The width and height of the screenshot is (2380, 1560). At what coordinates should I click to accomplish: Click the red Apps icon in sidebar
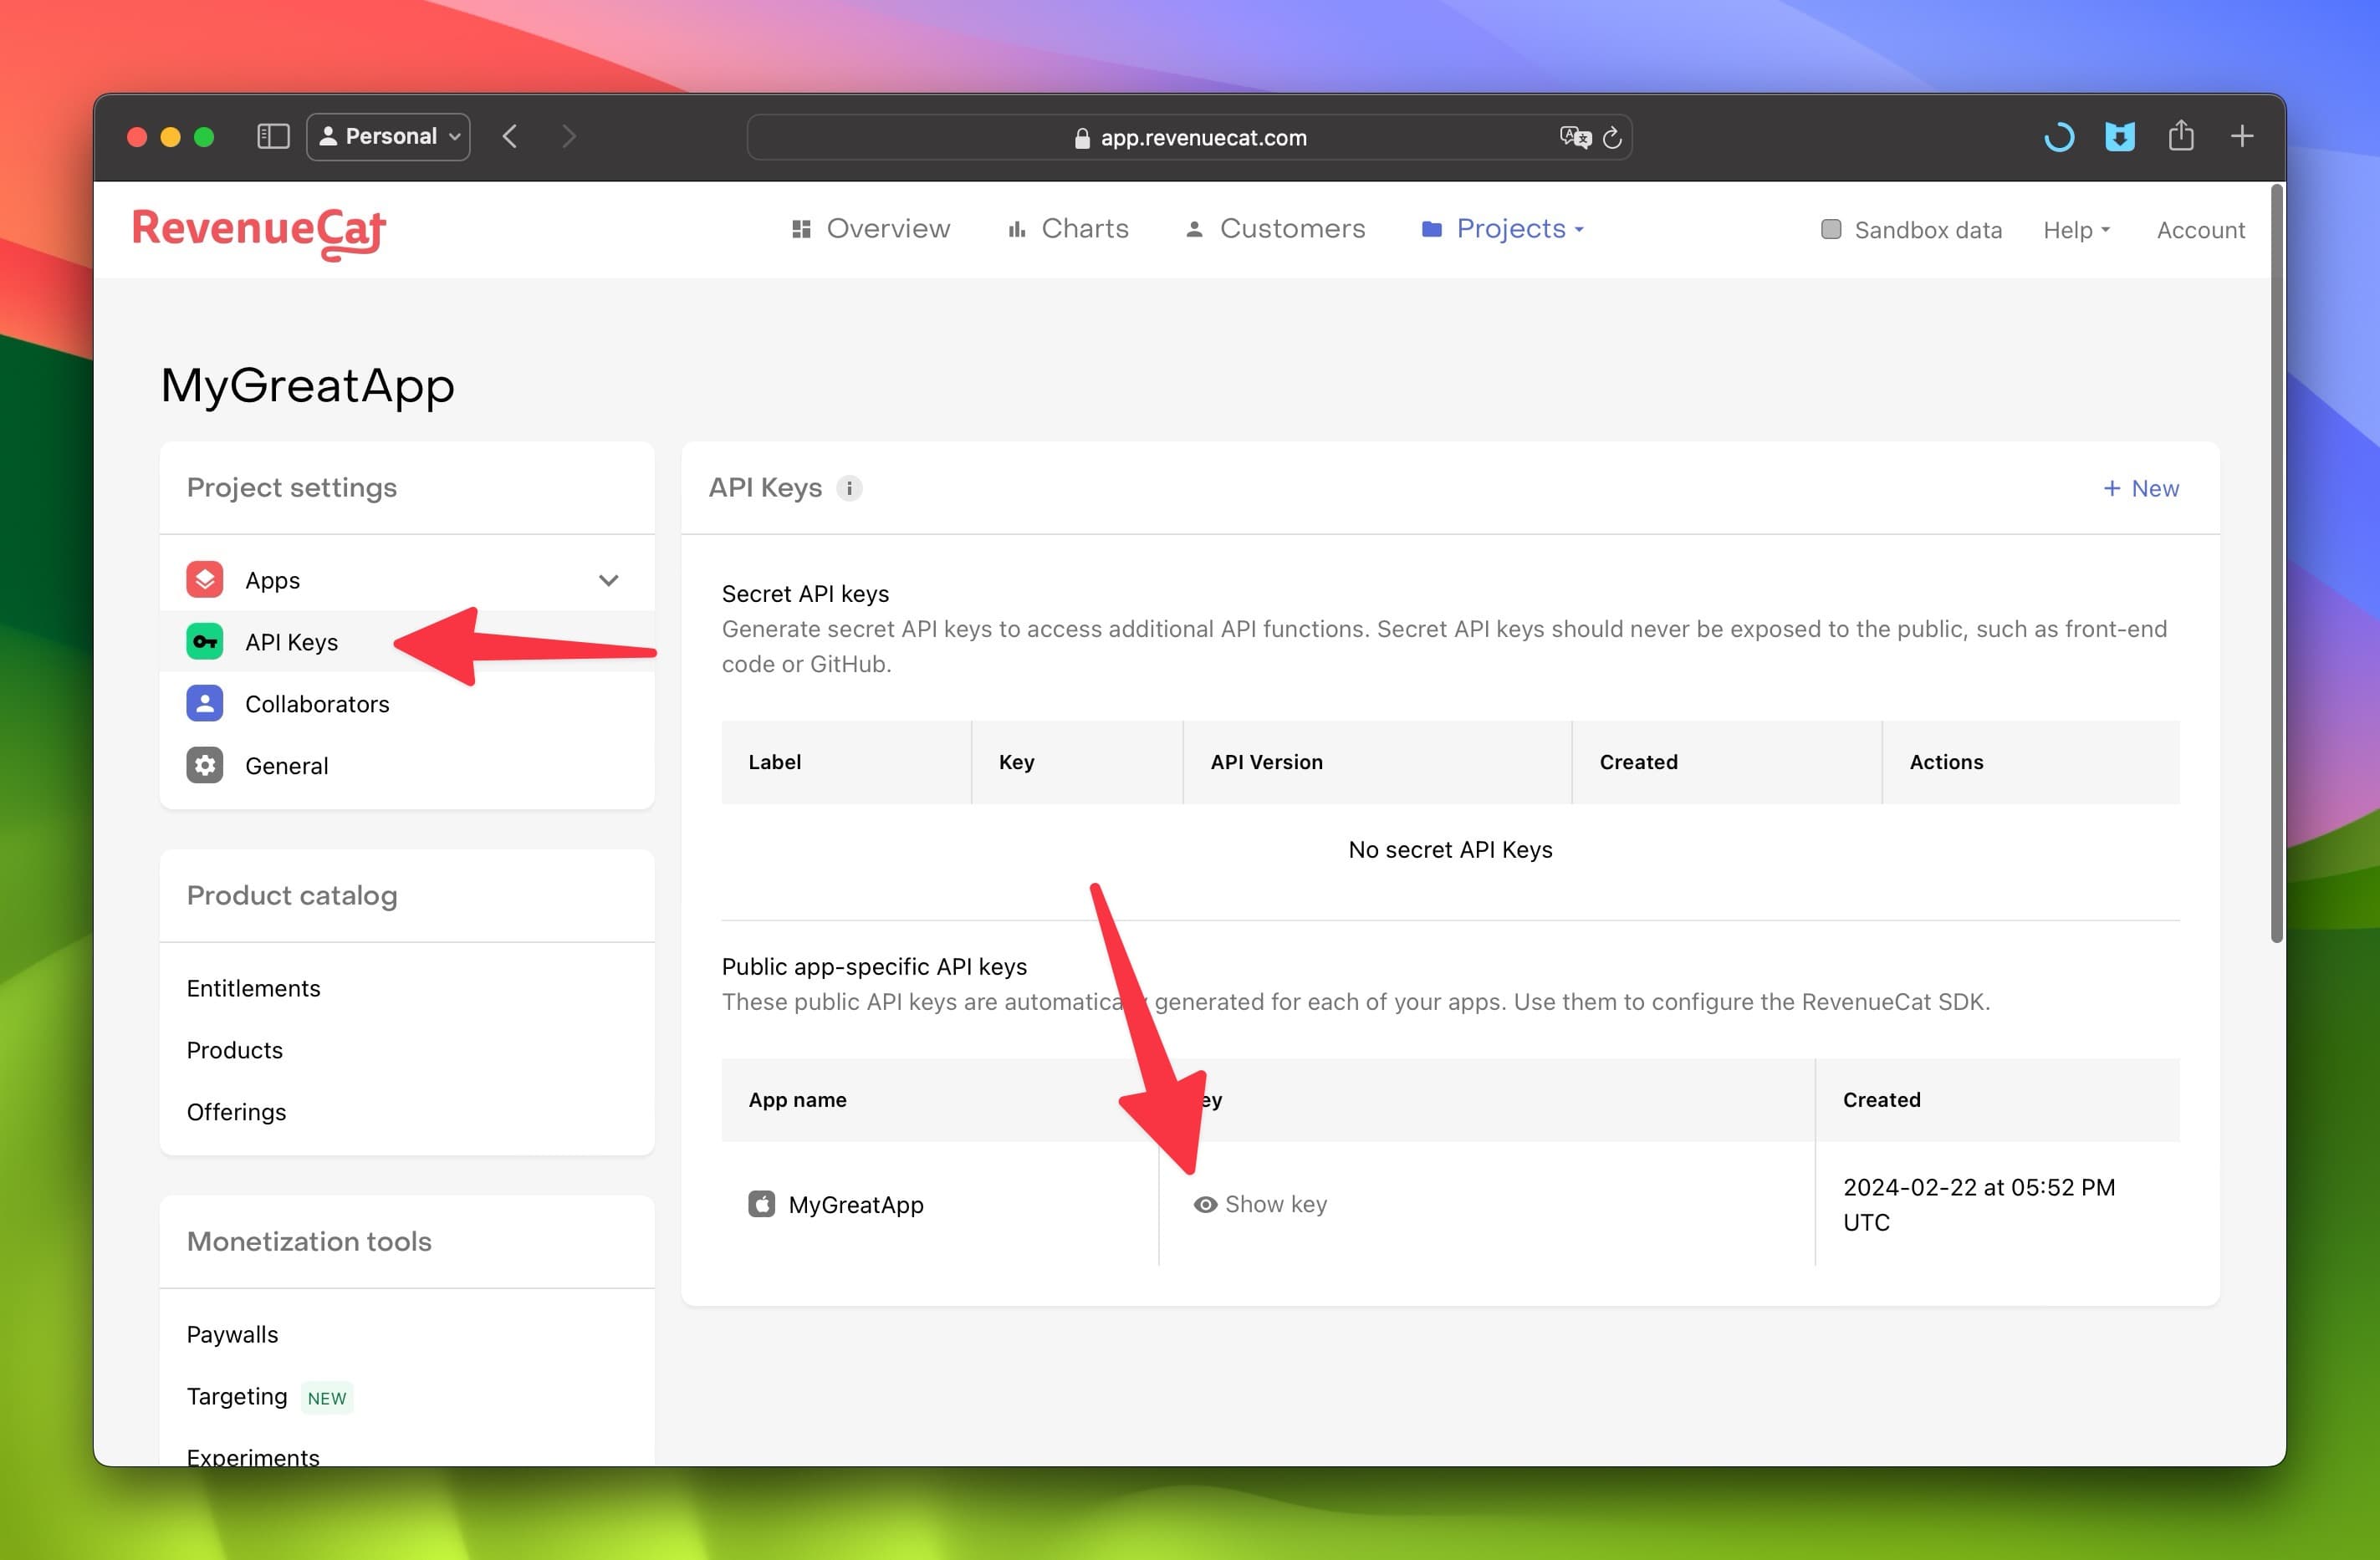click(205, 580)
